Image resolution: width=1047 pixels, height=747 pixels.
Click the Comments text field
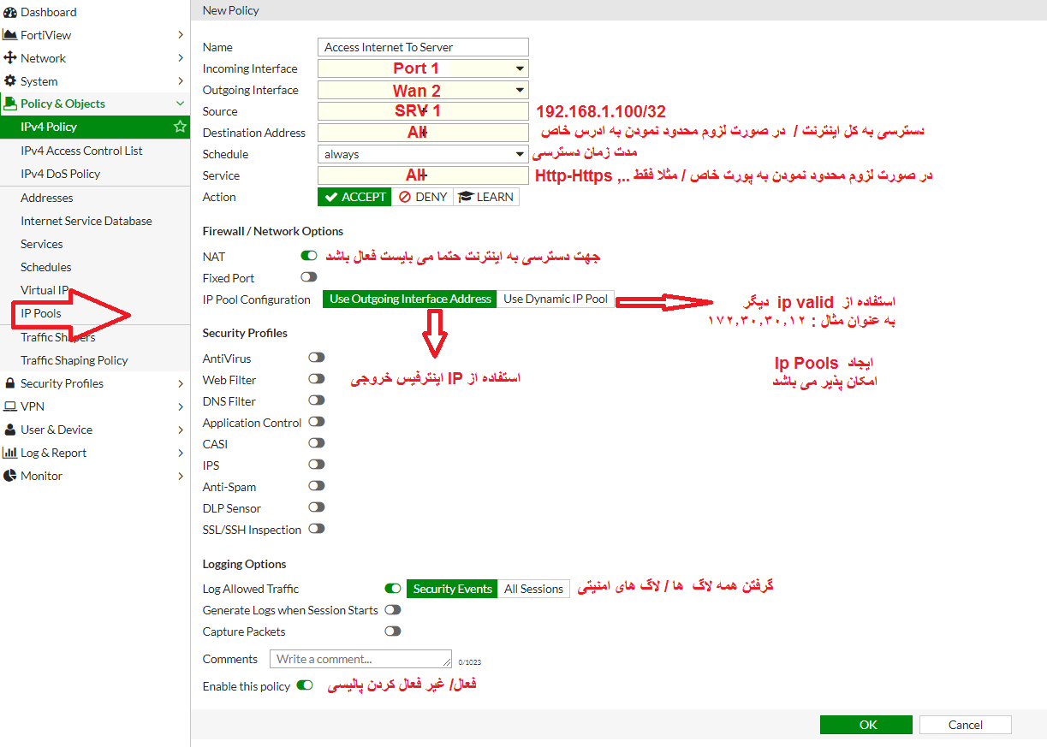tap(360, 659)
